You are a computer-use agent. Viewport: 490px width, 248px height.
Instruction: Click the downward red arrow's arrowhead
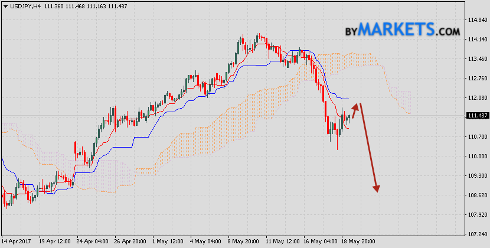pos(376,188)
